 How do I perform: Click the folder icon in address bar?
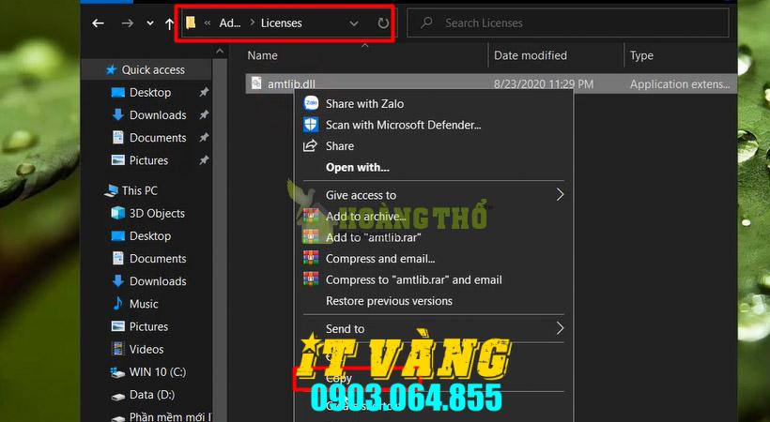pyautogui.click(x=191, y=23)
